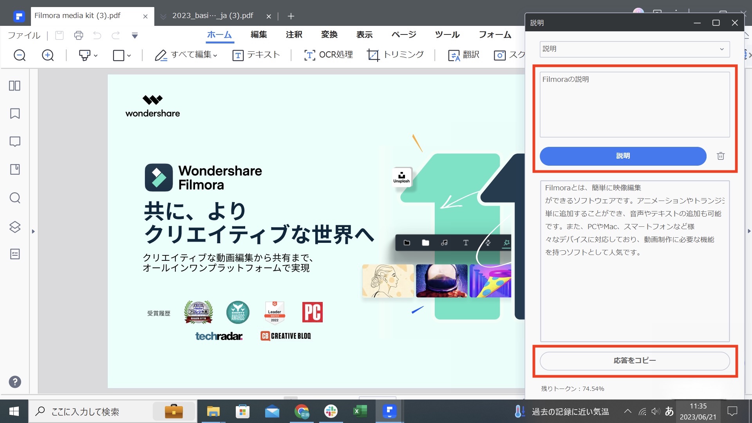Click the 残りトークン：74.54% text
The image size is (752, 423).
point(573,389)
